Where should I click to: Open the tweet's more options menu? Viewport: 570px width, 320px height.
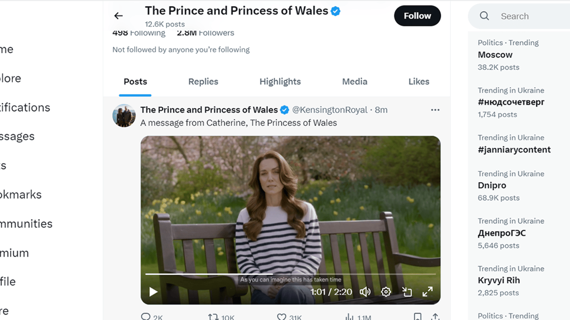(435, 110)
